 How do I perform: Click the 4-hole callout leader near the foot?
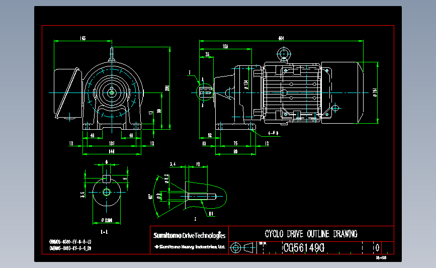(x=265, y=134)
